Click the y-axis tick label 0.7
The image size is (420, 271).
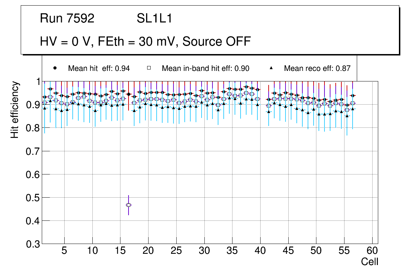(x=33, y=151)
